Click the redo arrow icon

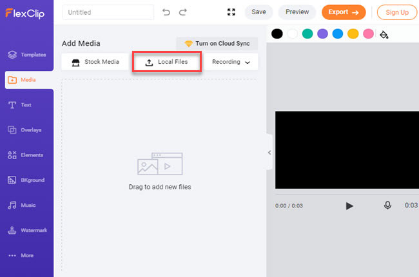pyautogui.click(x=183, y=12)
